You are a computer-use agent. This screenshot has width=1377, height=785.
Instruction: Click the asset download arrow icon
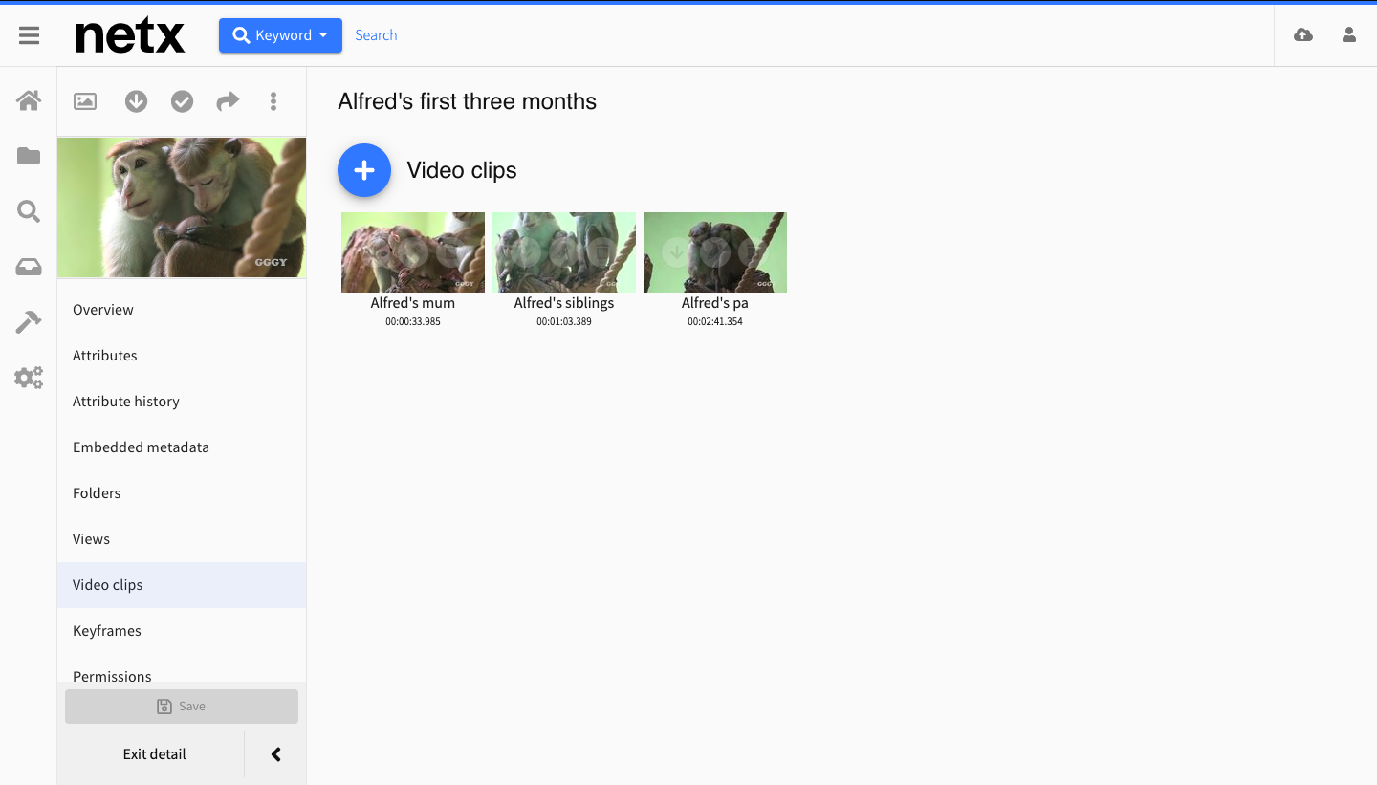[x=136, y=101]
